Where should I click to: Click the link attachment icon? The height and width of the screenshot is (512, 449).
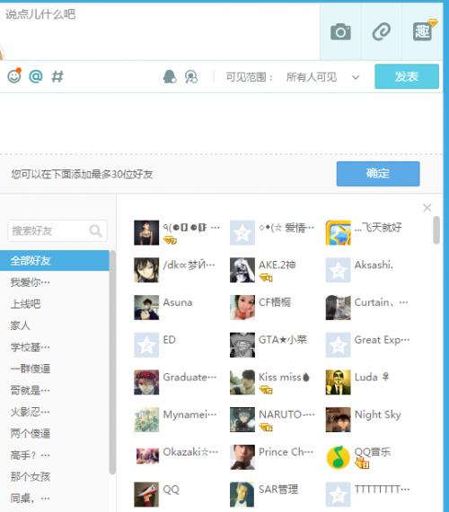pyautogui.click(x=382, y=32)
